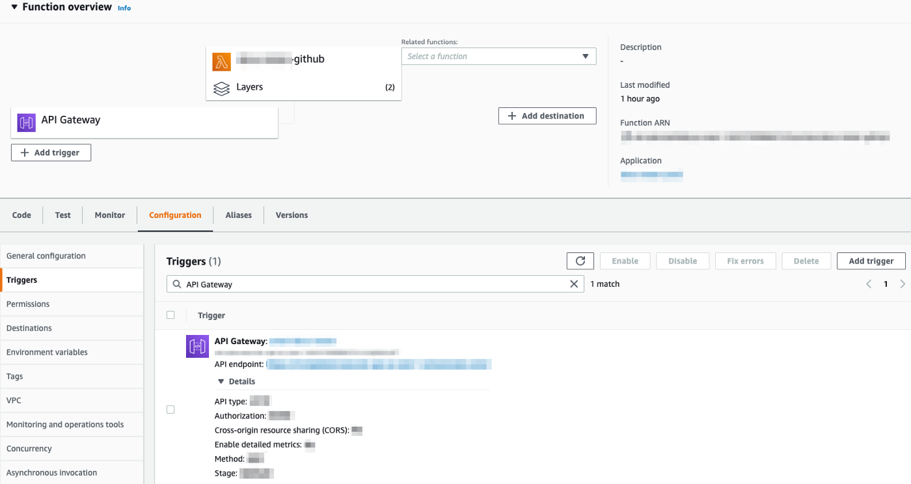The height and width of the screenshot is (484, 911).
Task: Open Environment variables settings
Action: pos(72,352)
